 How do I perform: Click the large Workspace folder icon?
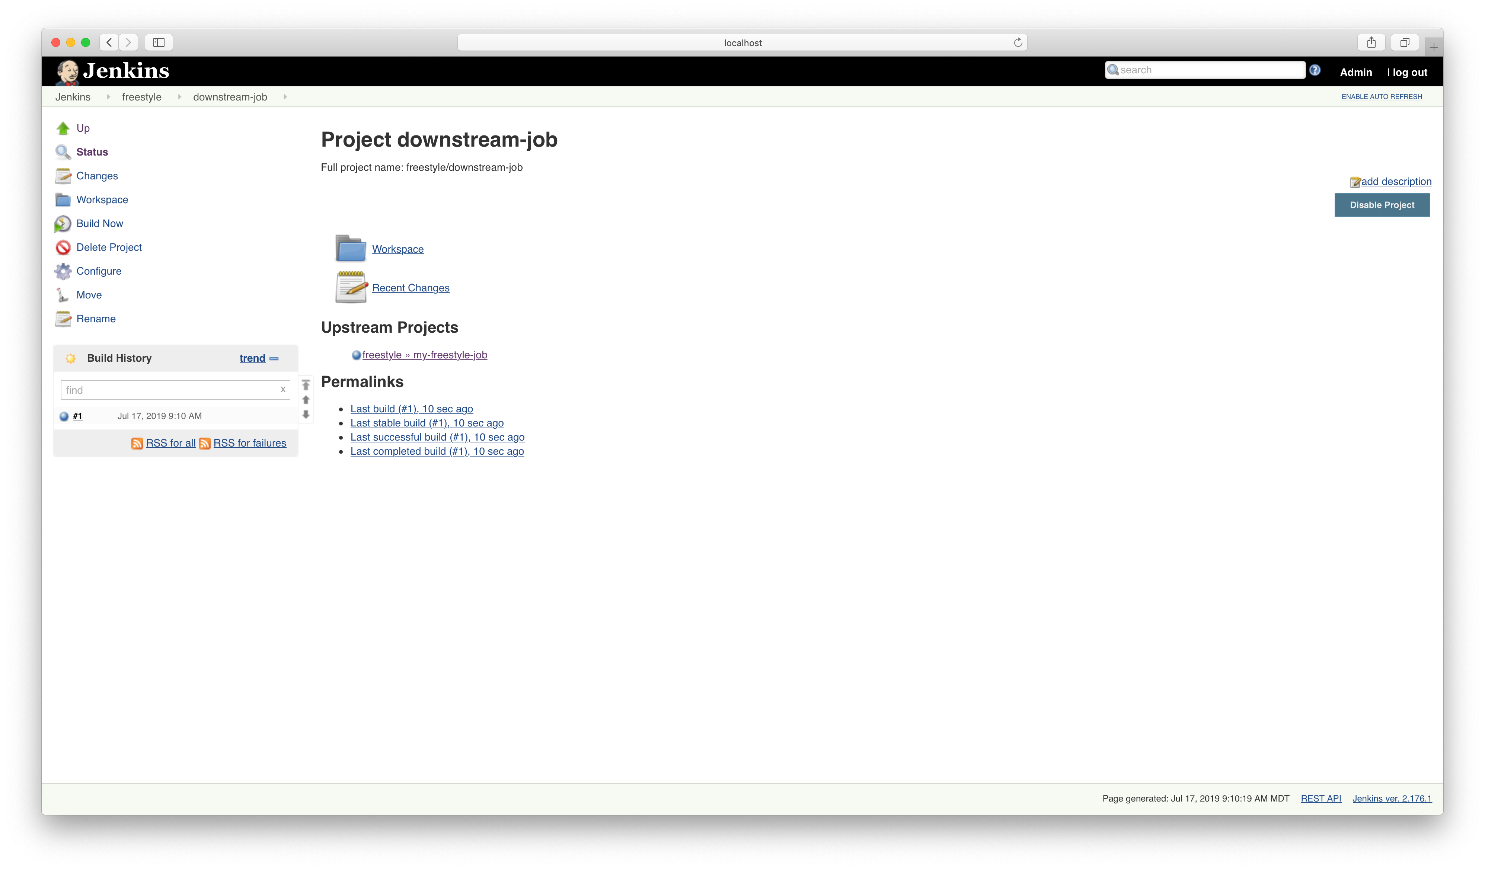point(351,249)
